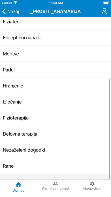
Task: Open the Fiziater entry
Action: (55, 23)
